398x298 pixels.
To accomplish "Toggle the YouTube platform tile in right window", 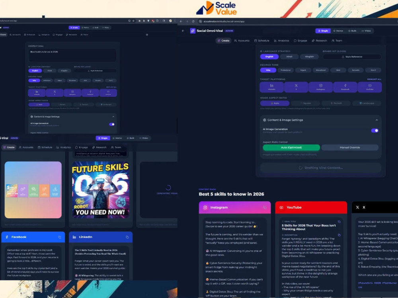I will [x=370, y=87].
